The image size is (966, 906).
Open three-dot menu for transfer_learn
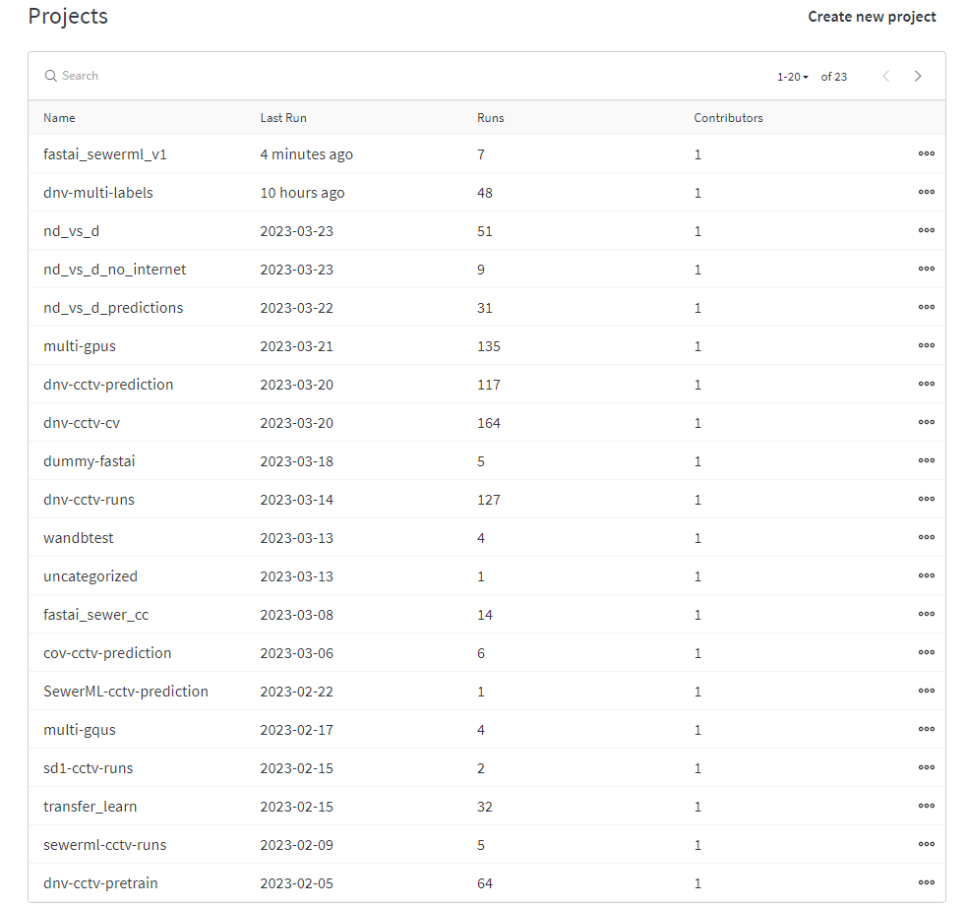point(926,806)
